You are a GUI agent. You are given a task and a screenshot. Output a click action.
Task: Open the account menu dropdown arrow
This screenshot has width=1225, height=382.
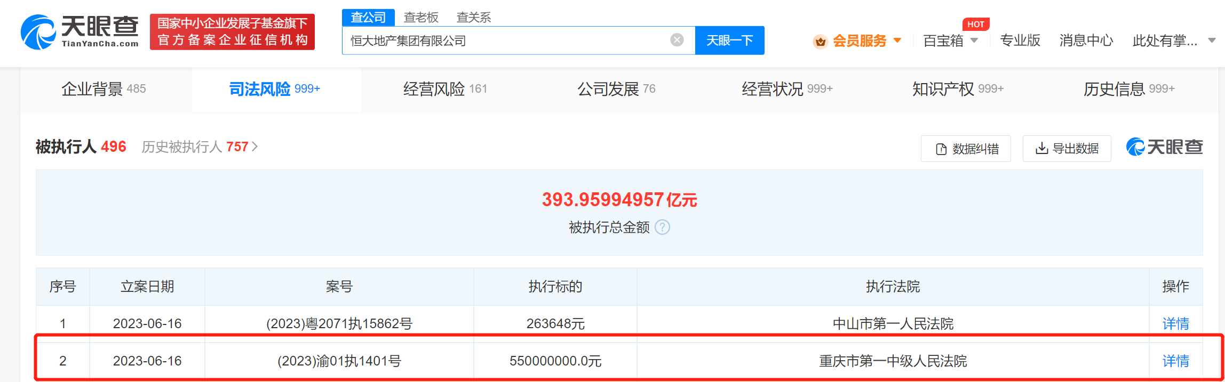pyautogui.click(x=1212, y=40)
